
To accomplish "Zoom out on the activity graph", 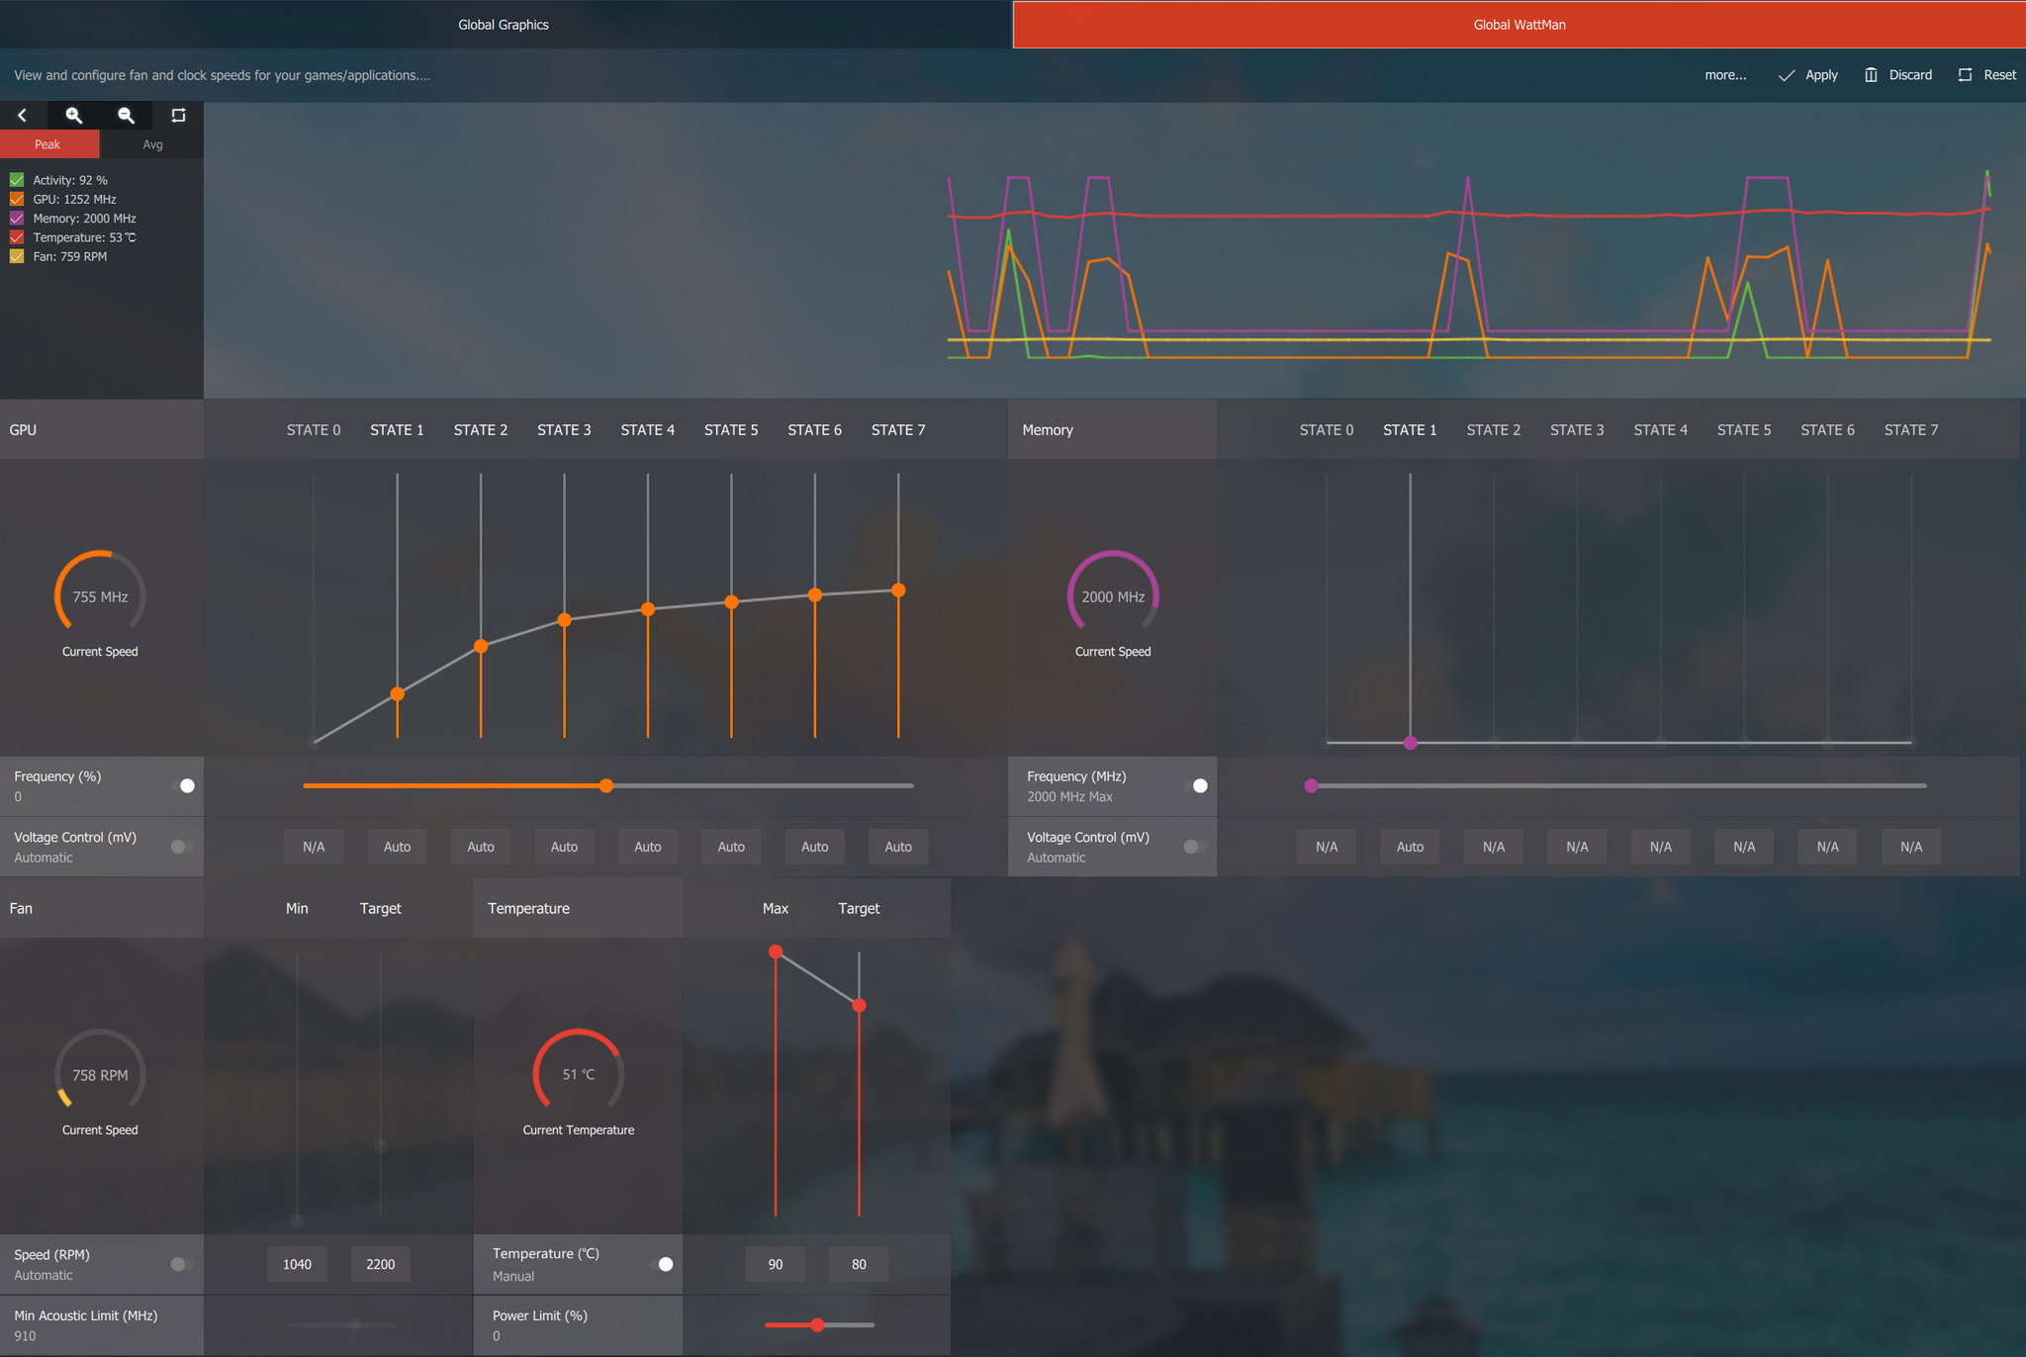I will [126, 116].
